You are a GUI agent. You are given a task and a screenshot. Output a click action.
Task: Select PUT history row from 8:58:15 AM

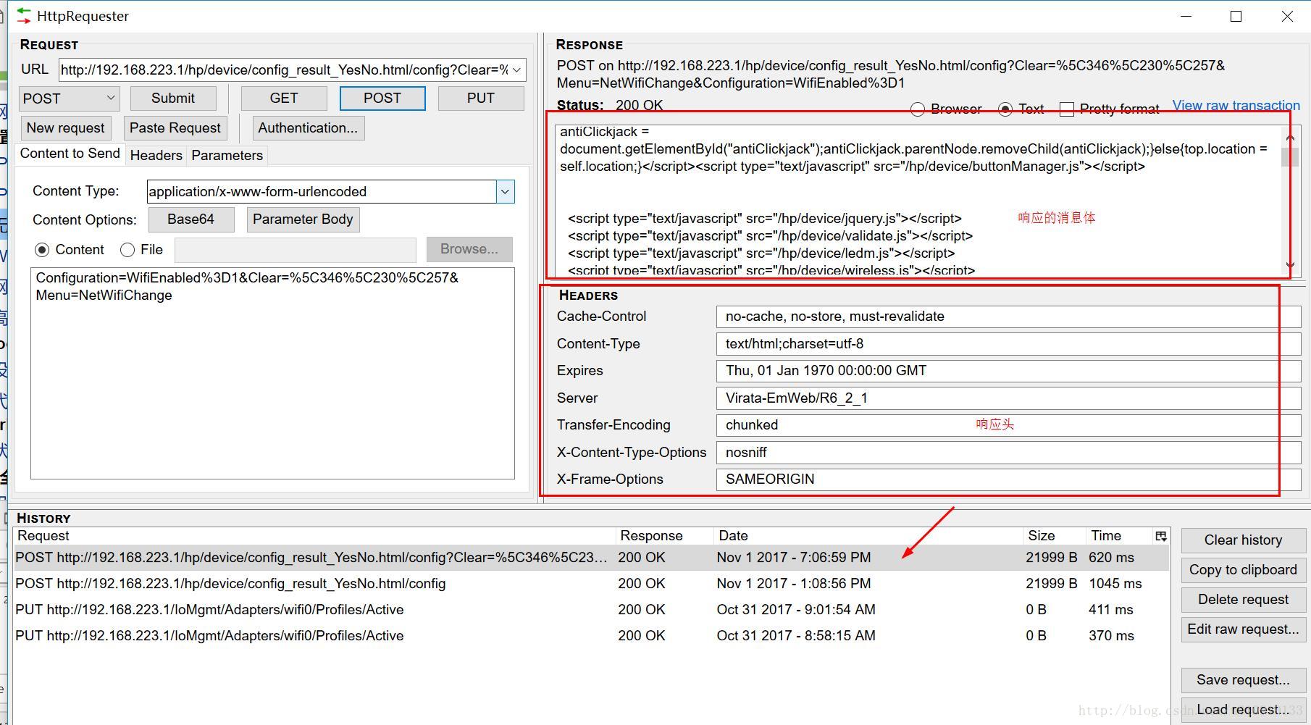pos(591,636)
